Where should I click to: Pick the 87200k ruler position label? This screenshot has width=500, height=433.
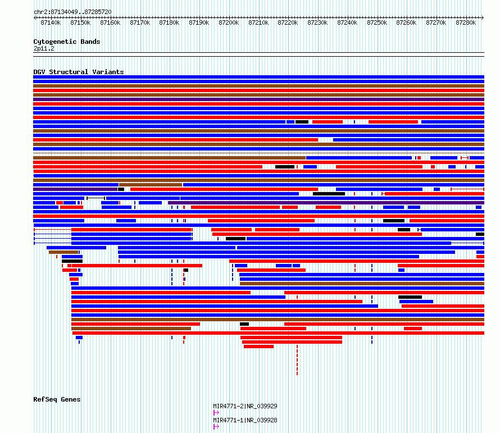pos(229,22)
